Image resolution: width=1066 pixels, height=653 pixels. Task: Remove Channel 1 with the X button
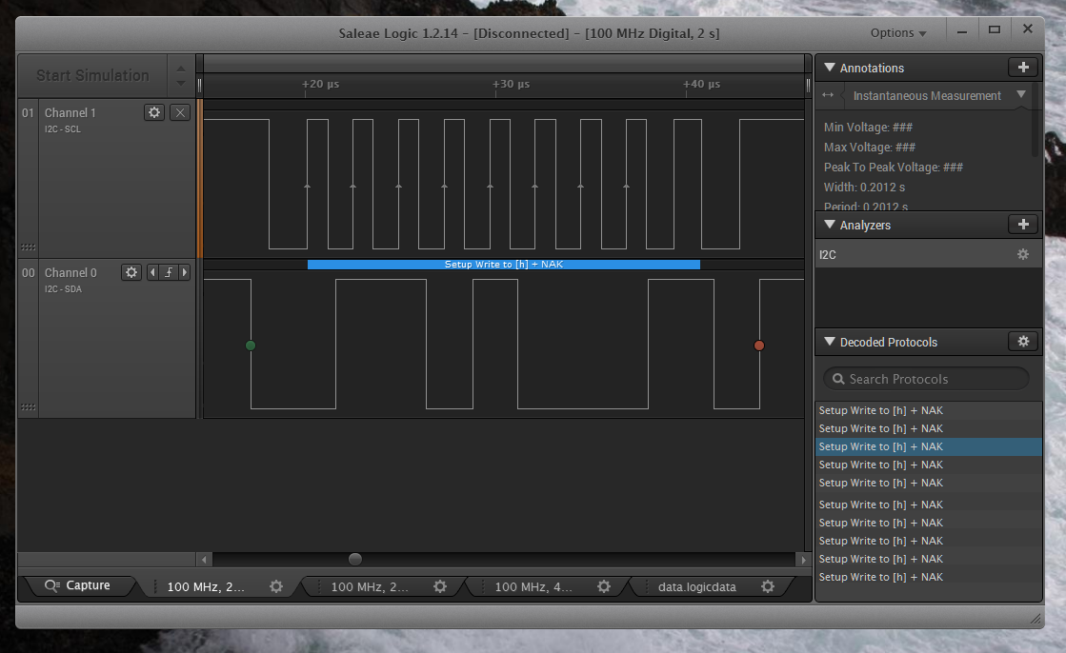pyautogui.click(x=179, y=112)
